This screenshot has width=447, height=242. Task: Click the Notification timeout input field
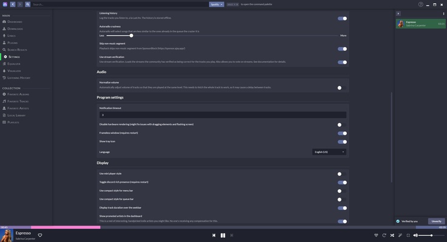pyautogui.click(x=223, y=115)
